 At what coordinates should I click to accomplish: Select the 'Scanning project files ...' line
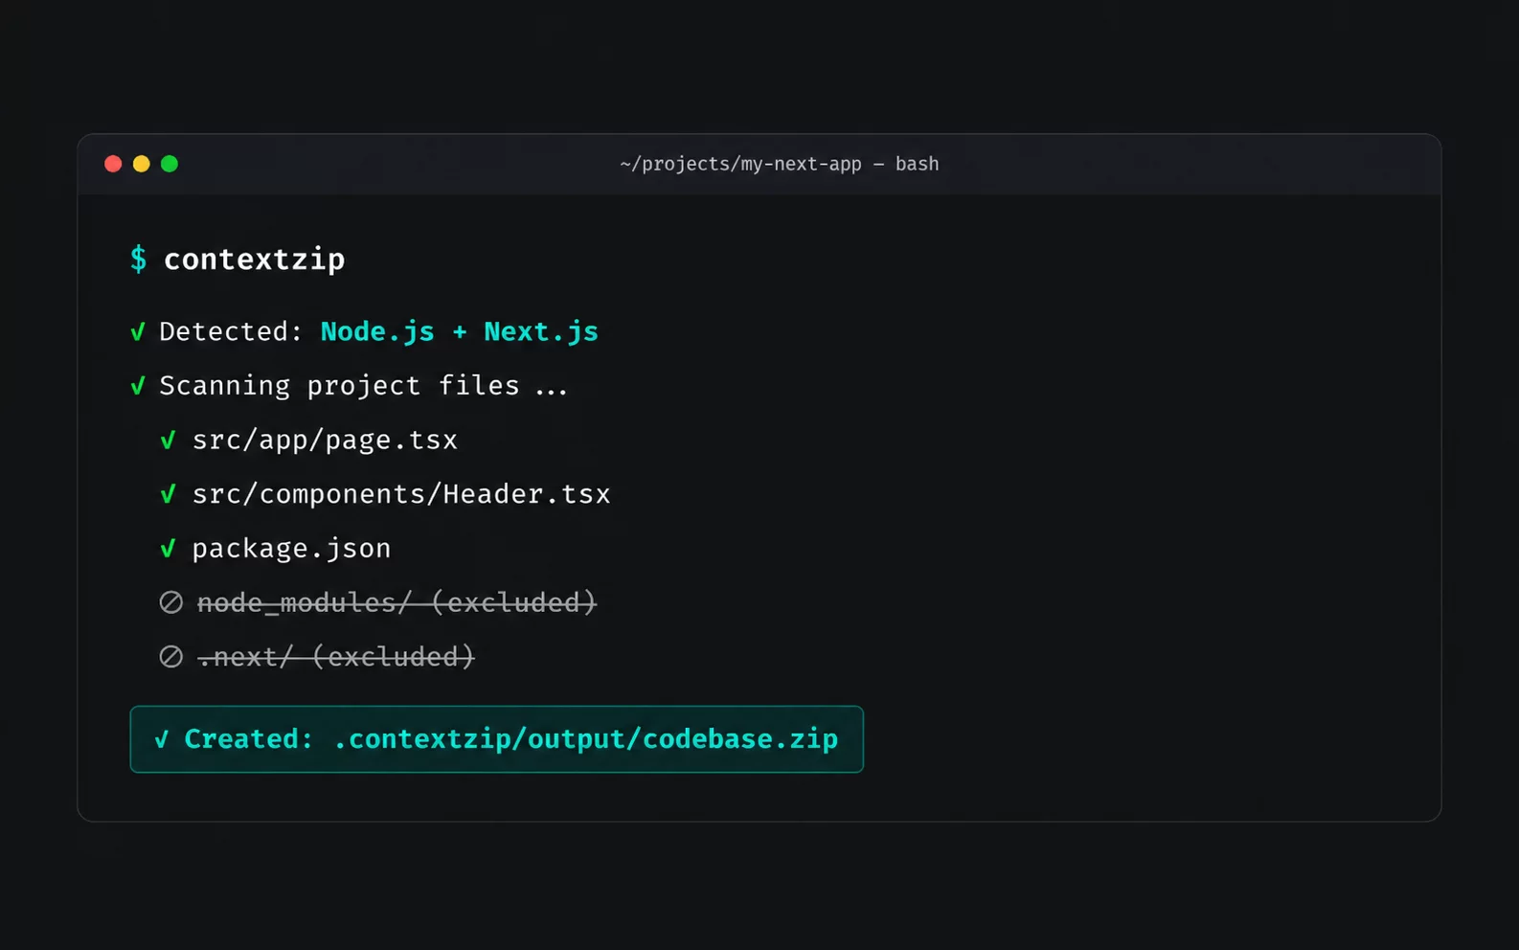point(364,386)
